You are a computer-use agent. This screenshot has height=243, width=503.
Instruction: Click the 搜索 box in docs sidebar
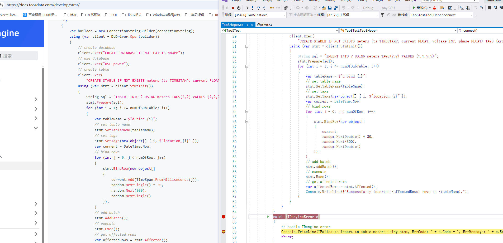19,56
